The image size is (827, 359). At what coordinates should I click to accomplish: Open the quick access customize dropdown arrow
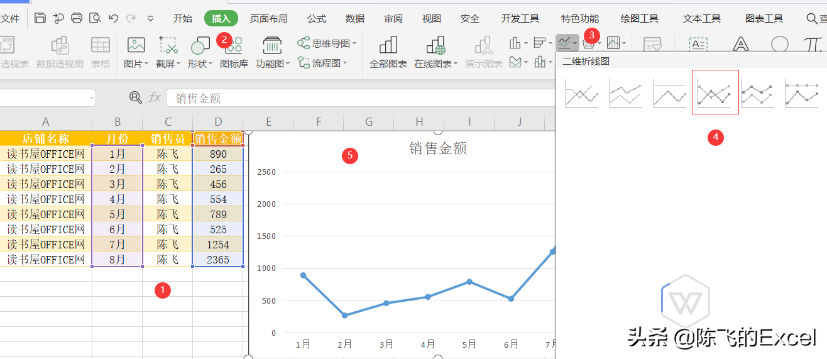click(151, 19)
